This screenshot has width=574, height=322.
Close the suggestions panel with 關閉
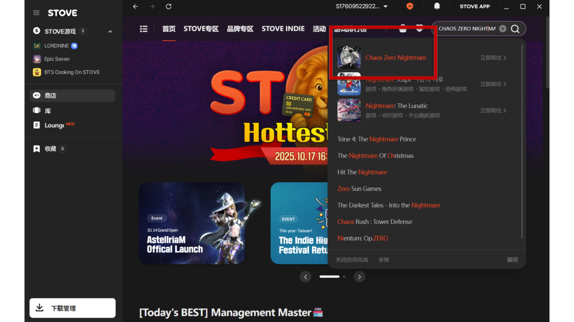(512, 260)
